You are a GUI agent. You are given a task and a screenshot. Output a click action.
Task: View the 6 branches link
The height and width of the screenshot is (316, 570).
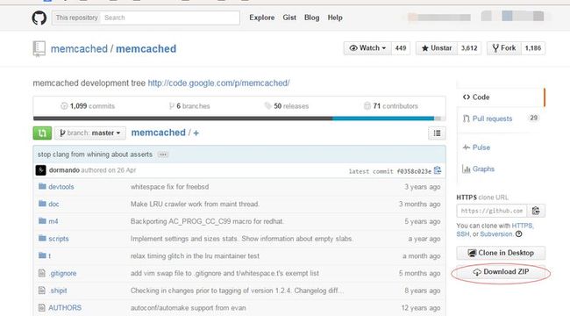(189, 106)
